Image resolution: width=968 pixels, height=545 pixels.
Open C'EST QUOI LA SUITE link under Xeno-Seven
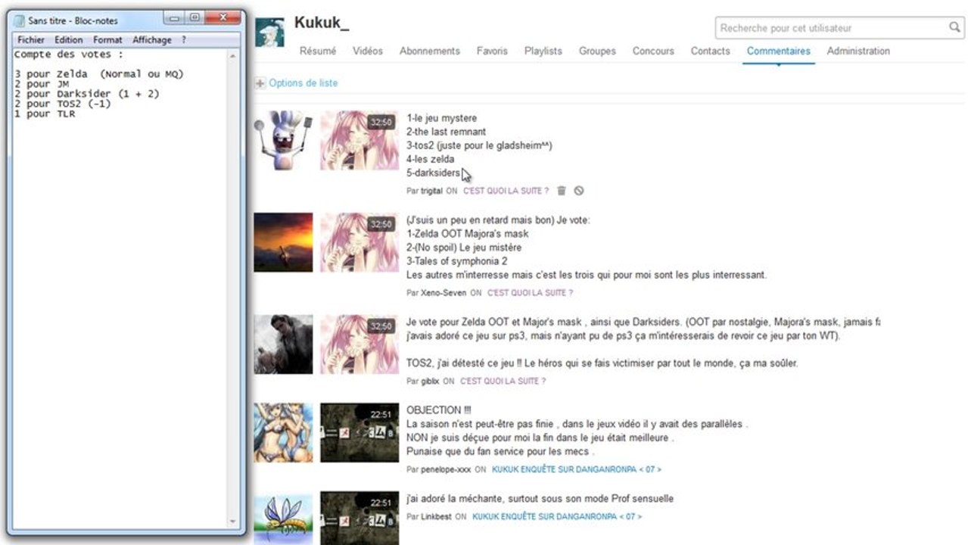coord(530,293)
